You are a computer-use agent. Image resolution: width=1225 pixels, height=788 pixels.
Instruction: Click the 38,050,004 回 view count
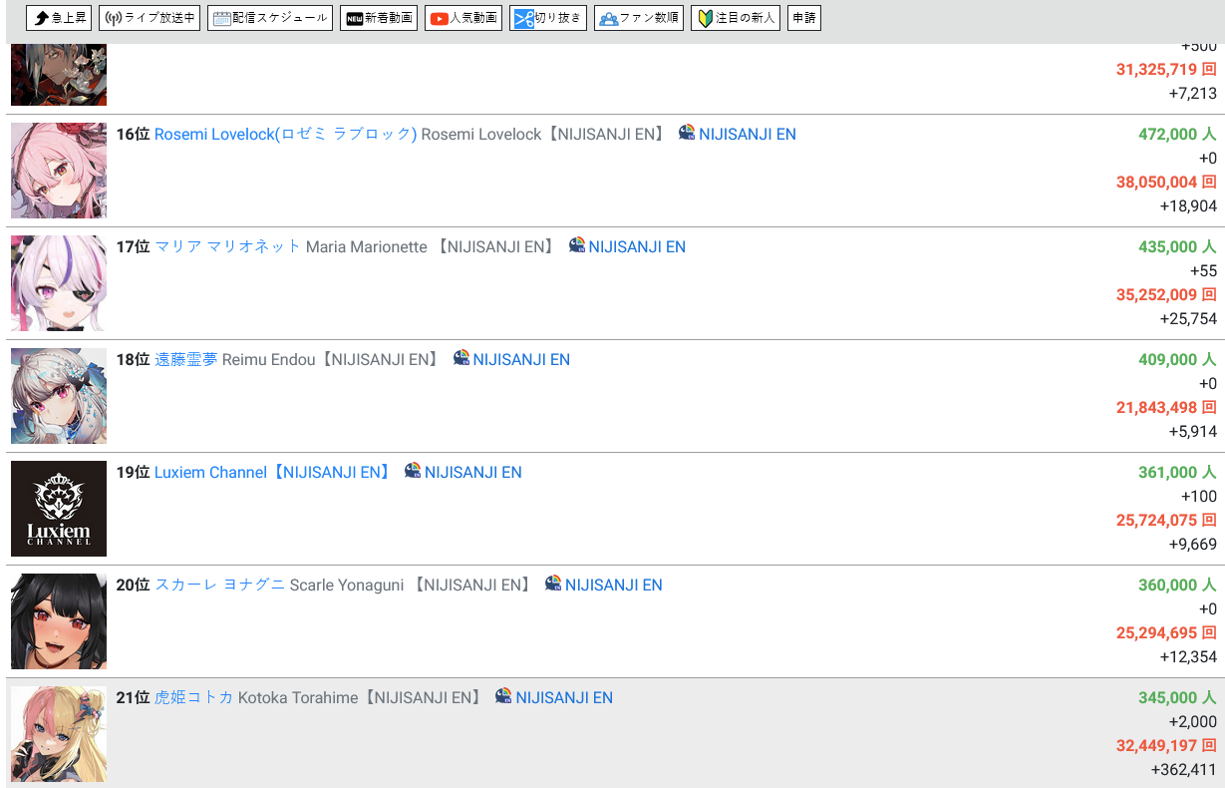1166,182
